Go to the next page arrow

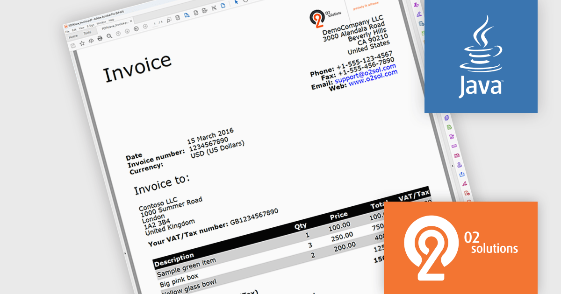click(x=127, y=31)
